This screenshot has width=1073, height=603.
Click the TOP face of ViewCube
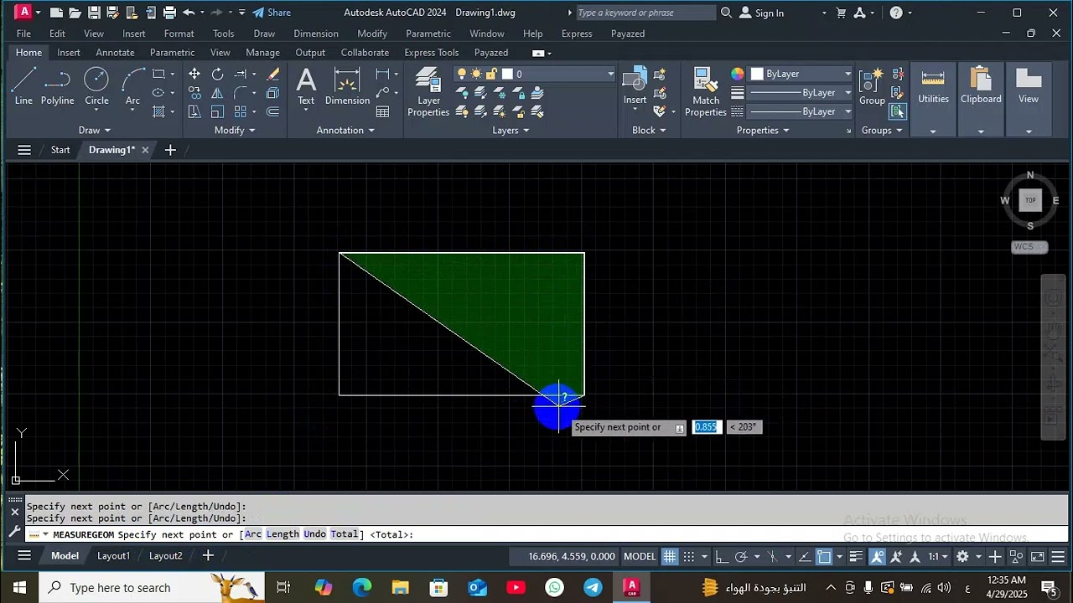[x=1030, y=200]
